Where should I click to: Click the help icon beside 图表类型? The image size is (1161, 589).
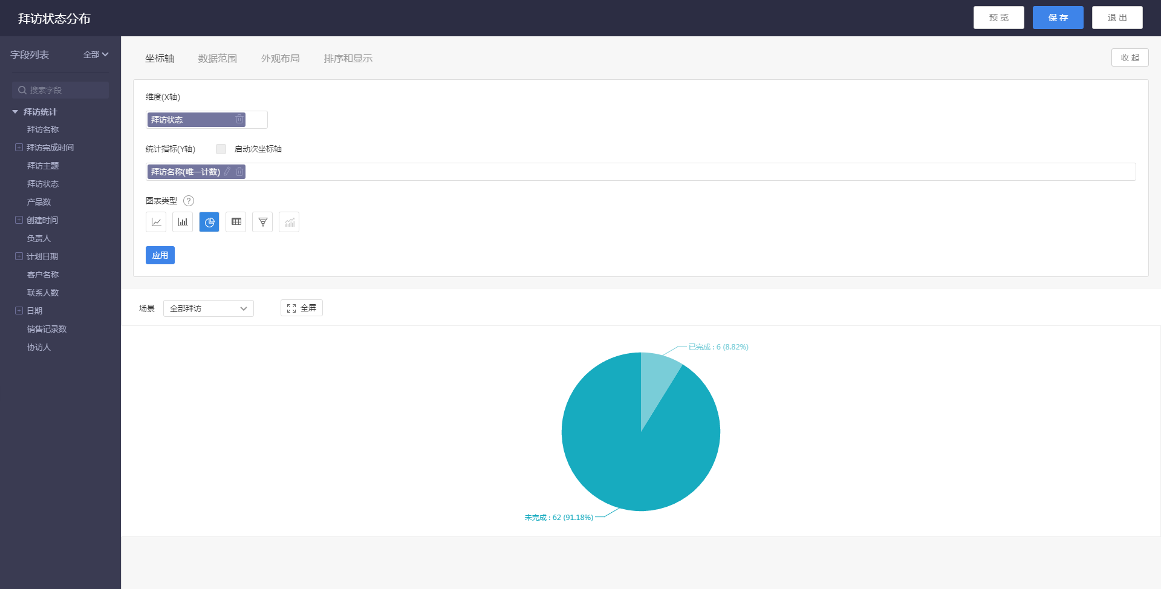click(189, 201)
